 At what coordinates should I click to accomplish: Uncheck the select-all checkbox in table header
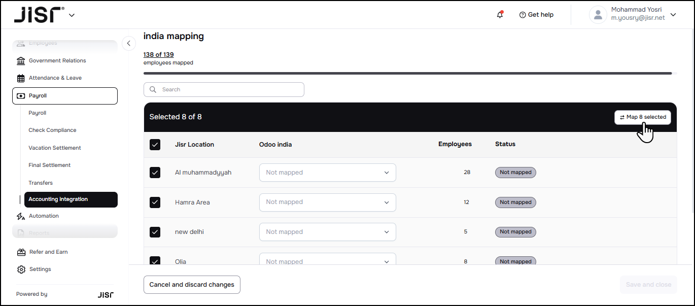[x=155, y=145]
